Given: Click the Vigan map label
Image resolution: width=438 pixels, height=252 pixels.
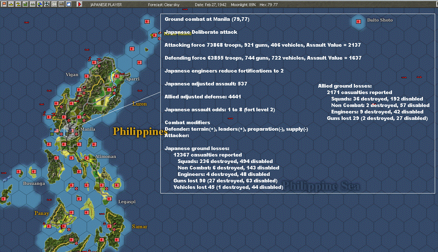Looking at the screenshot, I should (x=72, y=75).
